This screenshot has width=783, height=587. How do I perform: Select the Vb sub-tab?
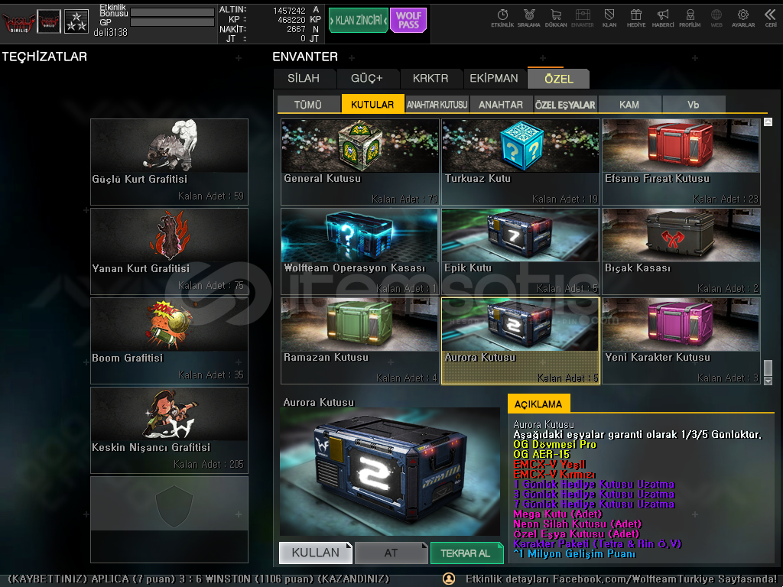click(694, 104)
